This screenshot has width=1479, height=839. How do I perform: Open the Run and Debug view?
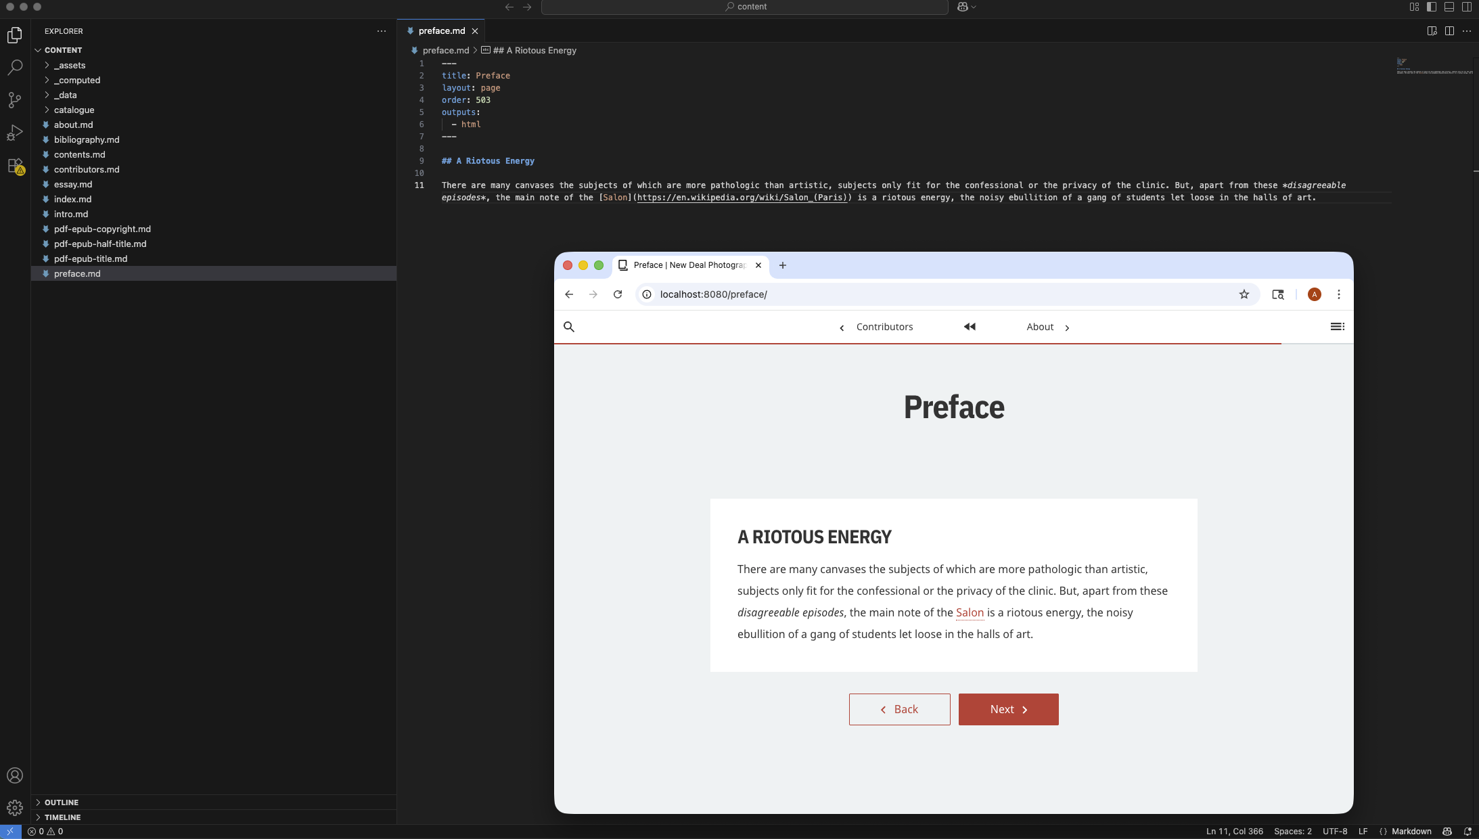[x=15, y=133]
